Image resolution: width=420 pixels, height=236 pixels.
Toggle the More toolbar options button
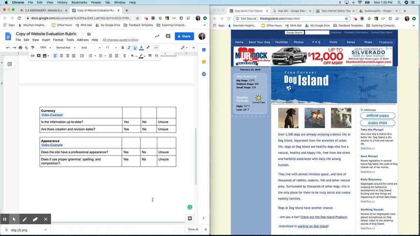pyautogui.click(x=156, y=48)
